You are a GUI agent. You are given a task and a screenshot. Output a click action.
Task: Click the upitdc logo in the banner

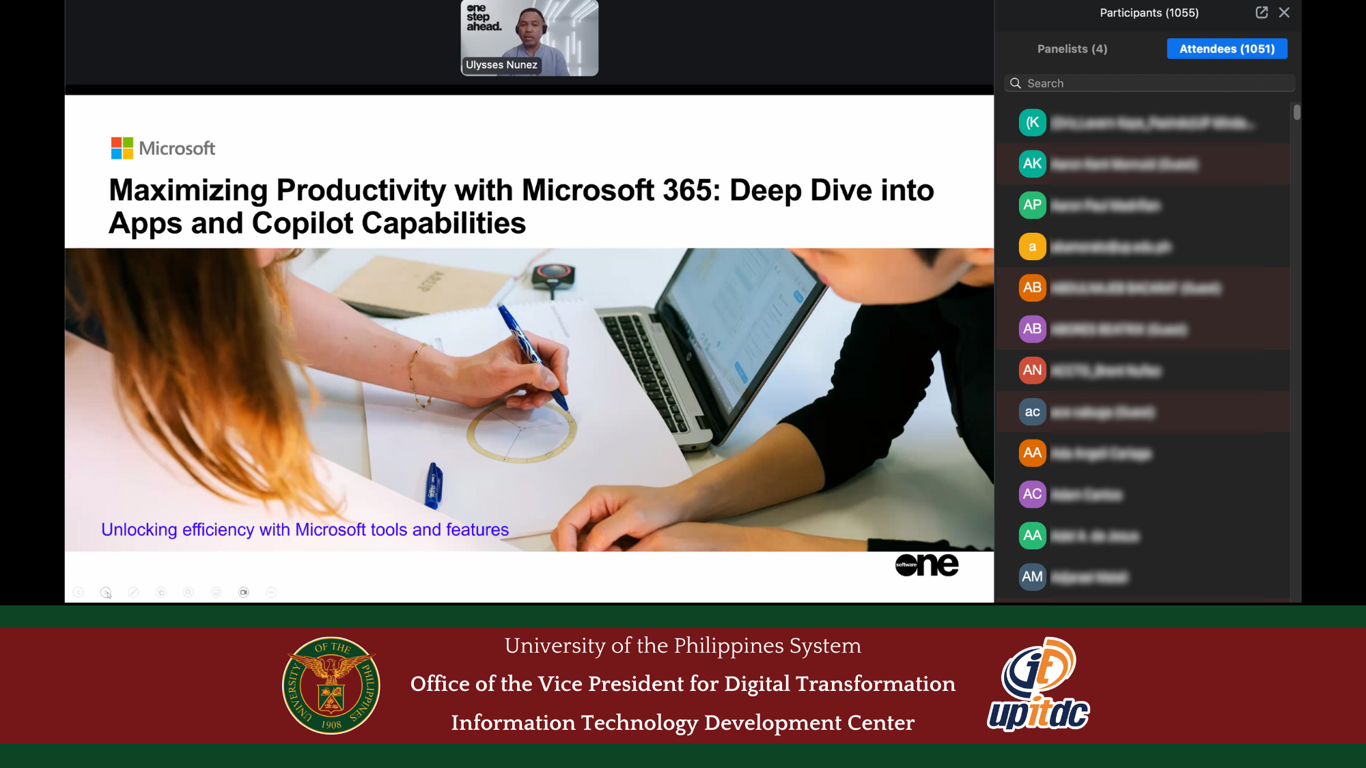point(1038,685)
